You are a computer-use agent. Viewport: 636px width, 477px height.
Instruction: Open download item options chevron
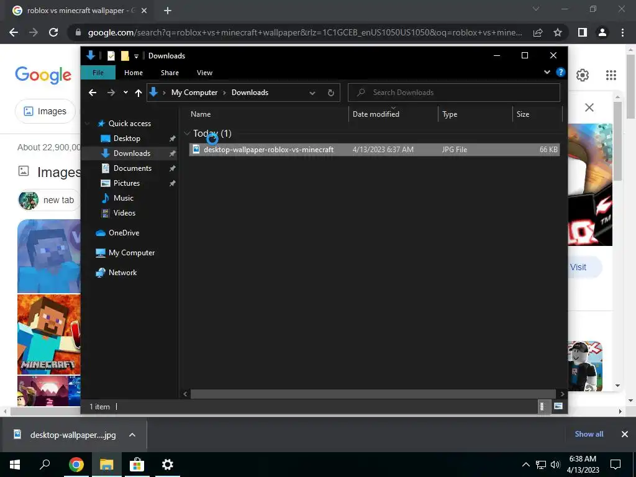coord(132,435)
